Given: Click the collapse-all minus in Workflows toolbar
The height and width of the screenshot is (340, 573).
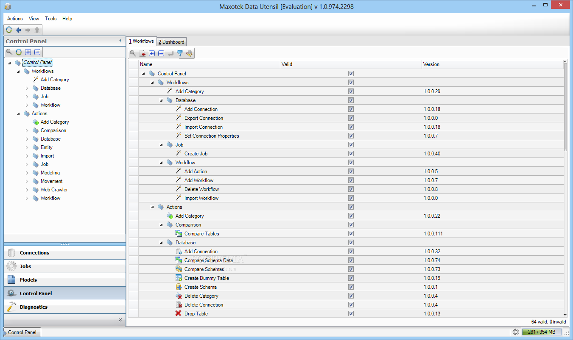Looking at the screenshot, I should pyautogui.click(x=161, y=53).
